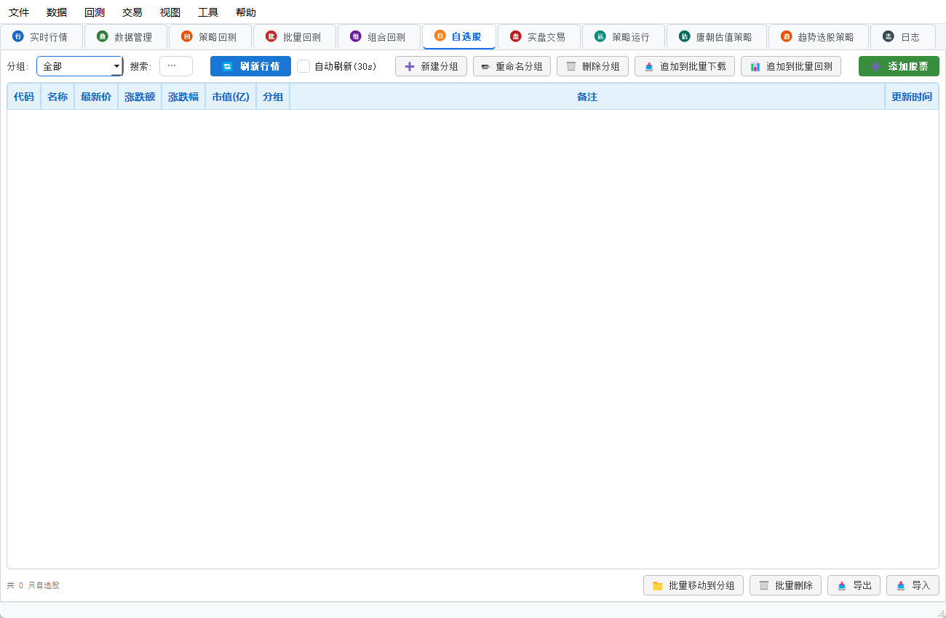This screenshot has width=946, height=618.
Task: Click the purple icon on 组合回测 tab
Action: [356, 36]
